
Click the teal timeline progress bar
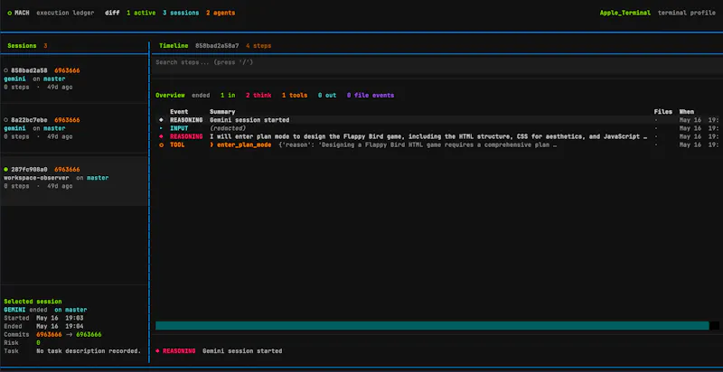(x=432, y=325)
